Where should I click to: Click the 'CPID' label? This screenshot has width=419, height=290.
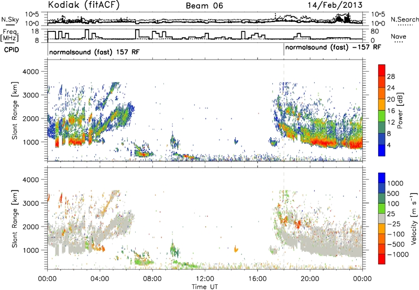[12, 50]
